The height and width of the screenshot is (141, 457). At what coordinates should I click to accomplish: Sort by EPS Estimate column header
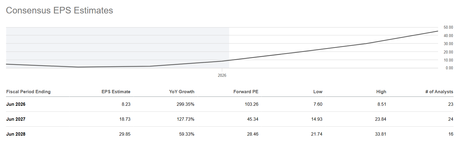tap(116, 92)
